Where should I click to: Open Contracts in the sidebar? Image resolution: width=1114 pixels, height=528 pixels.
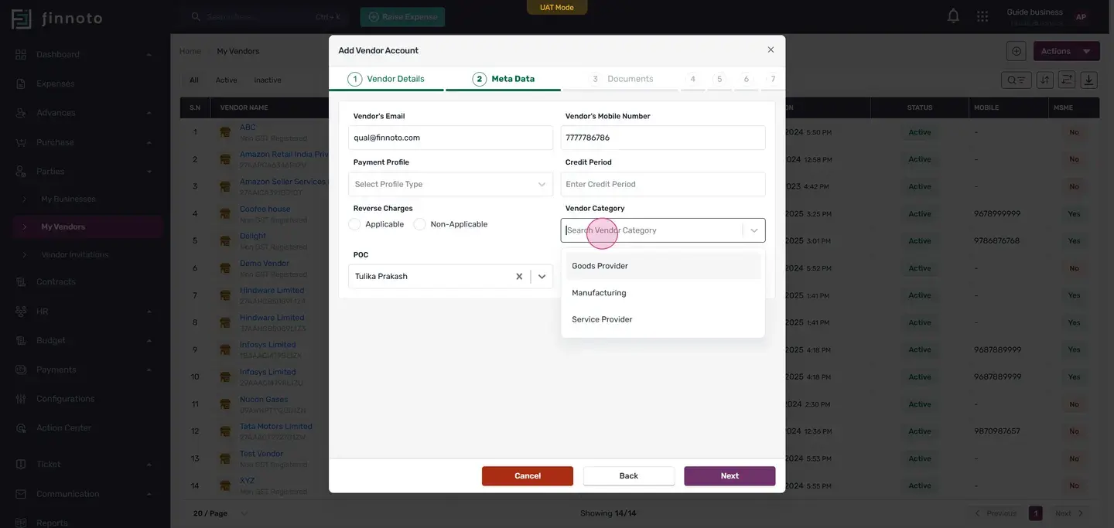(56, 281)
